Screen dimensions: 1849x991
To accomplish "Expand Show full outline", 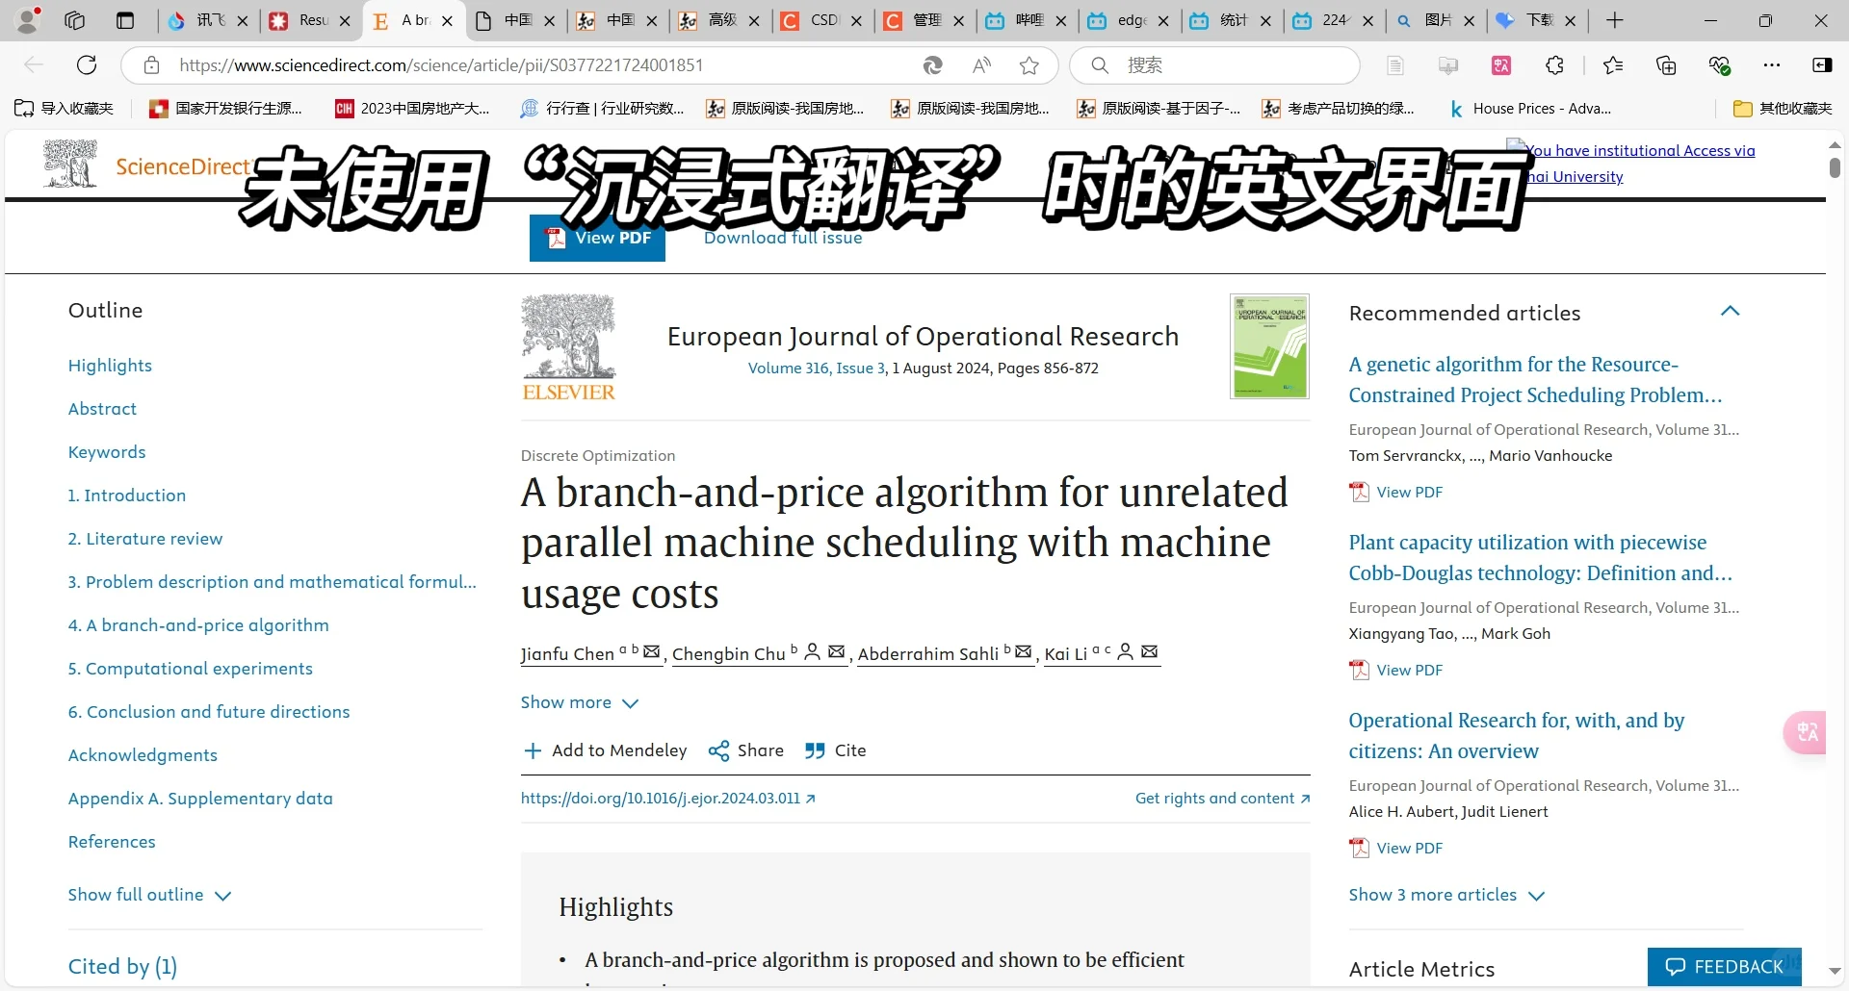I will pos(149,895).
